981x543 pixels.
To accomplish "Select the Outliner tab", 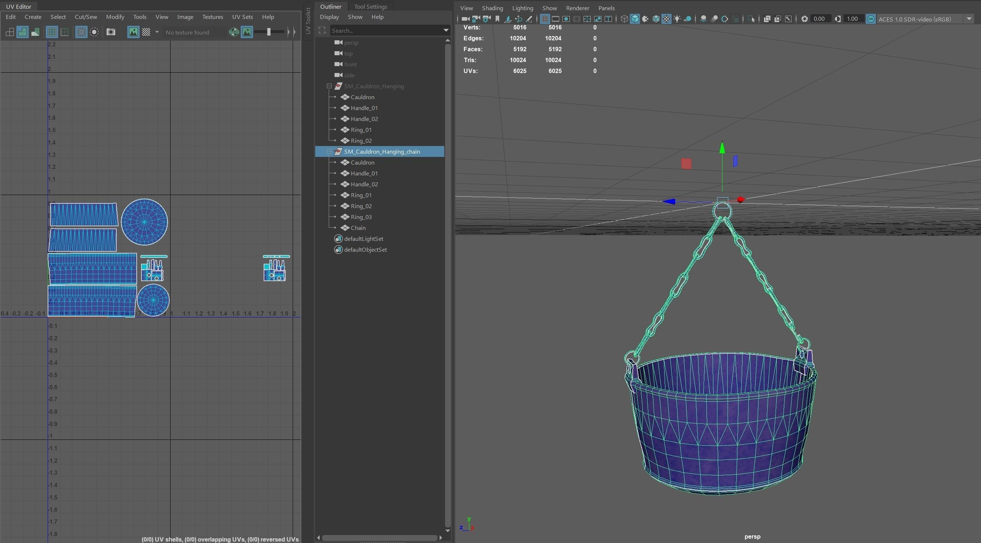I will tap(331, 7).
